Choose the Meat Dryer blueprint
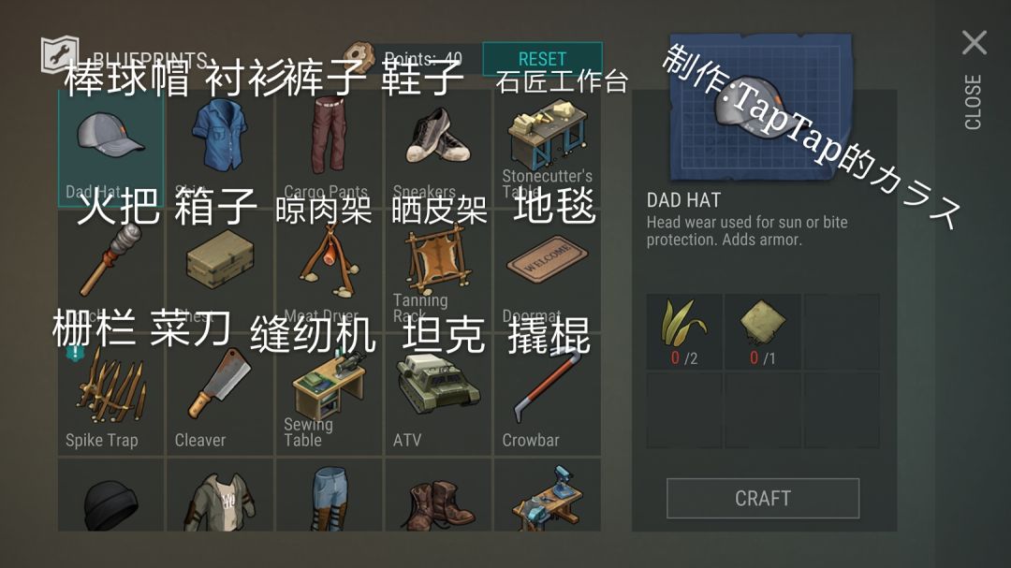1011x568 pixels. [x=329, y=269]
